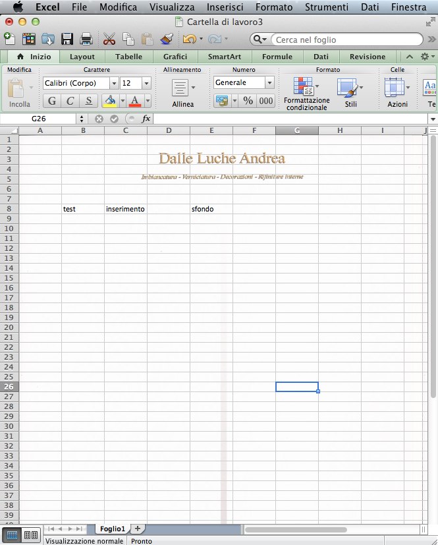Open the fill color dropdown arrow
The width and height of the screenshot is (438, 545).
[123, 101]
